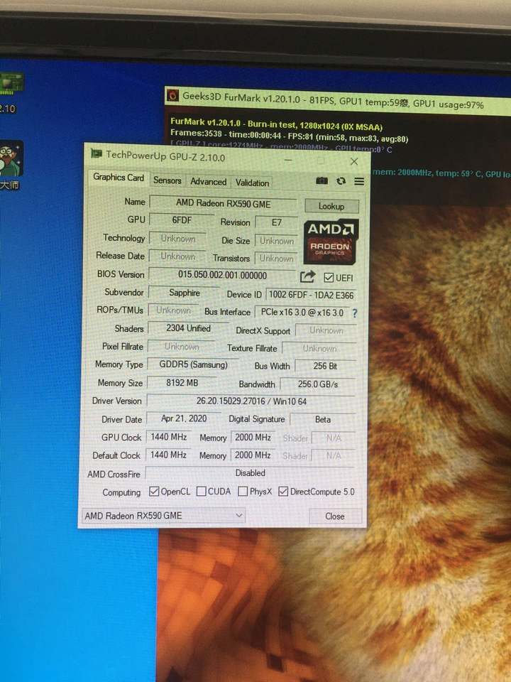Click the Release Date field Unknown
This screenshot has width=511, height=682.
click(177, 256)
